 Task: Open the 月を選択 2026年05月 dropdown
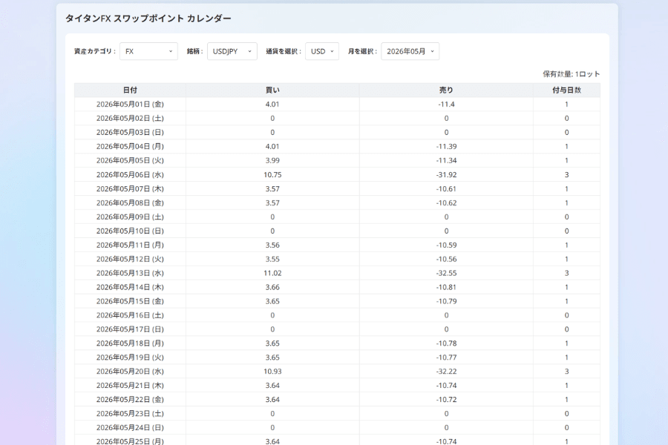click(410, 51)
